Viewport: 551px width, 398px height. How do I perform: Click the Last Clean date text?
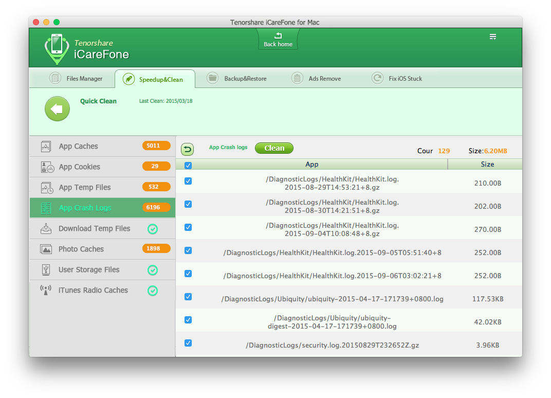[166, 101]
